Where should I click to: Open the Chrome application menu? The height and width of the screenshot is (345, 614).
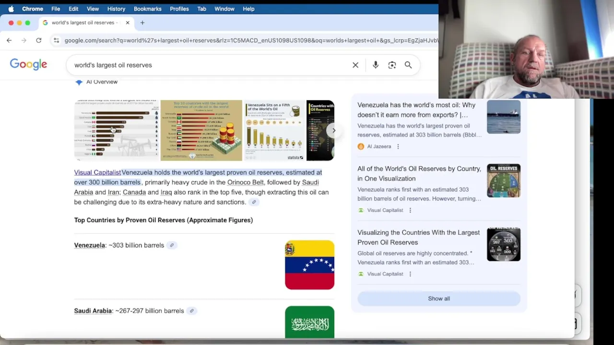tap(33, 9)
